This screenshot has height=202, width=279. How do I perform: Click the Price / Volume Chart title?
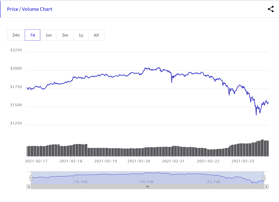[x=30, y=9]
